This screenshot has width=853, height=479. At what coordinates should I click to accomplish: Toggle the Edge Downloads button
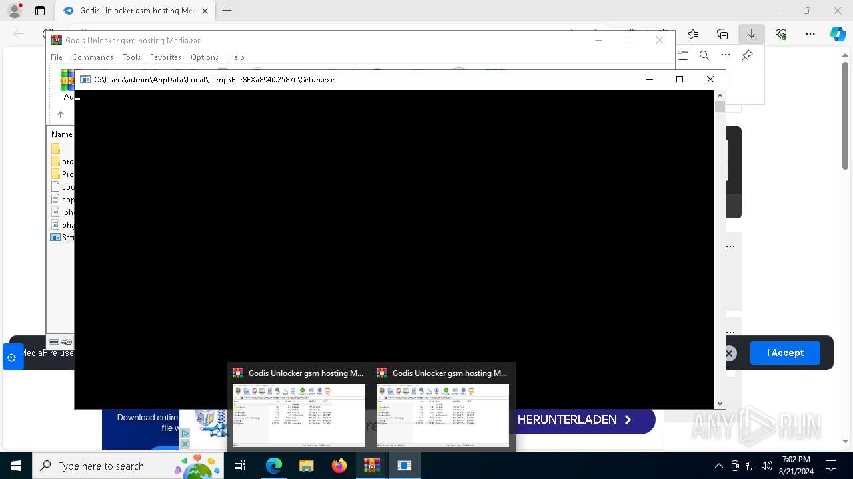point(752,34)
